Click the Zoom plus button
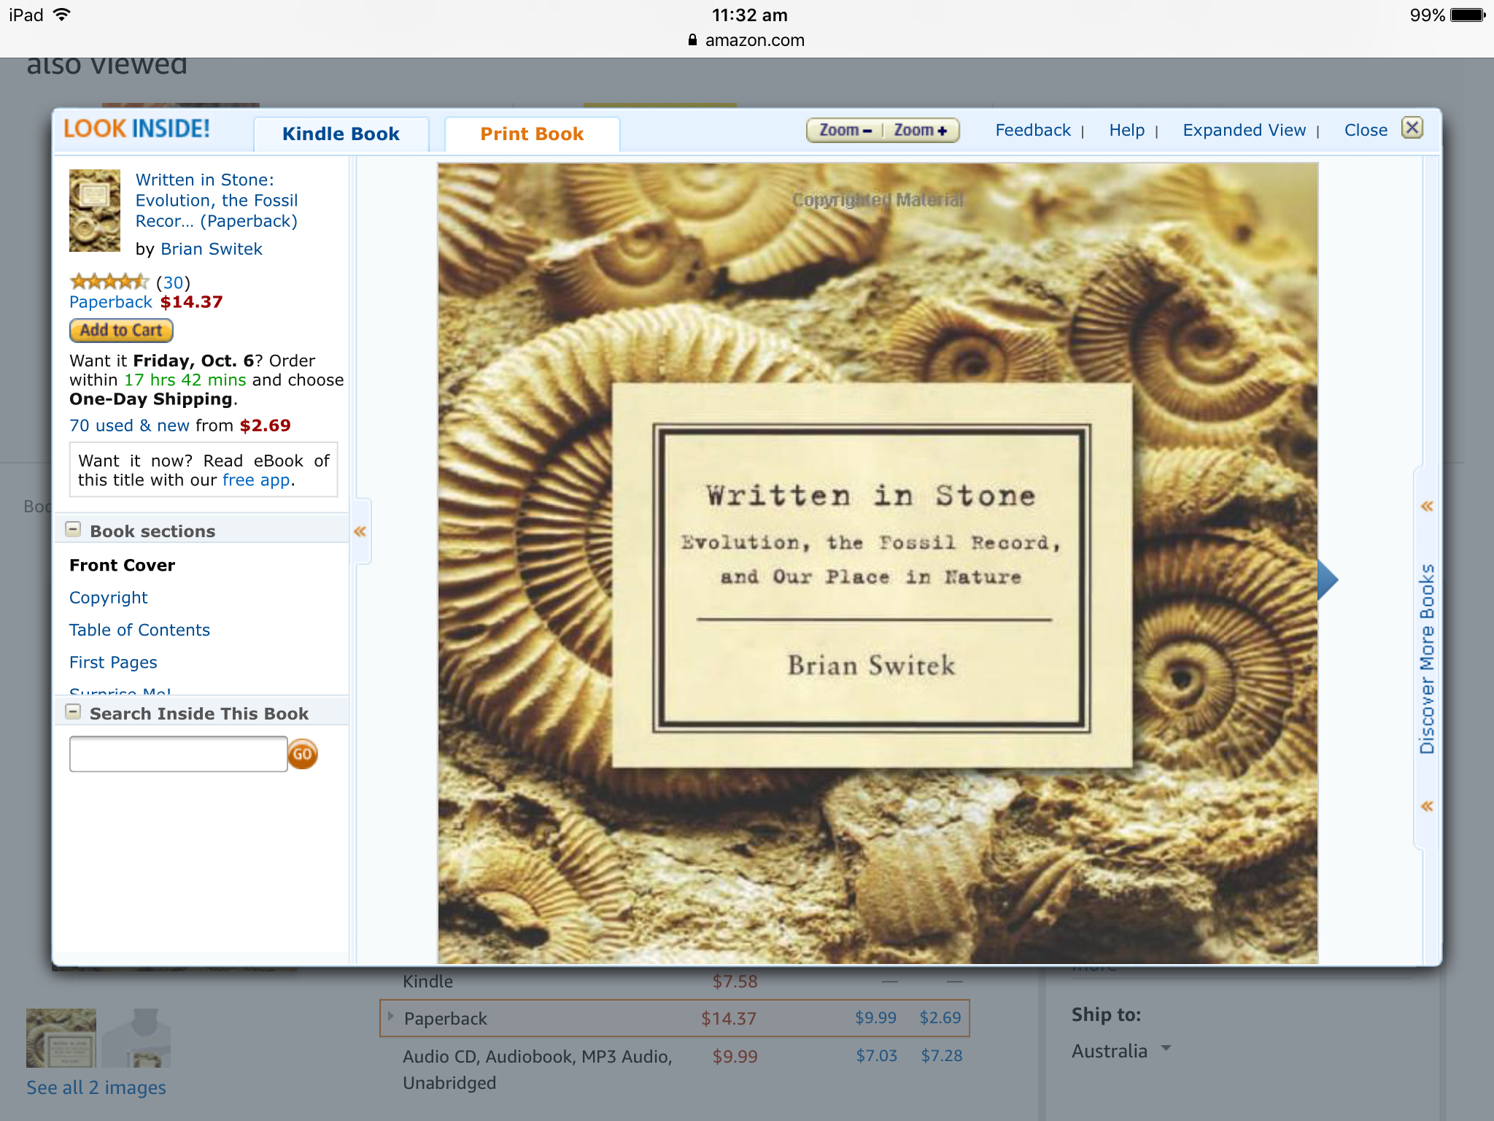This screenshot has width=1494, height=1121. [x=921, y=130]
